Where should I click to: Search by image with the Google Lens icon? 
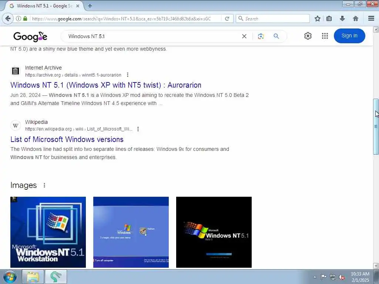pos(261,36)
